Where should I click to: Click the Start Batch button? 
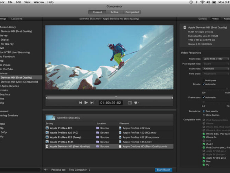point(163,170)
